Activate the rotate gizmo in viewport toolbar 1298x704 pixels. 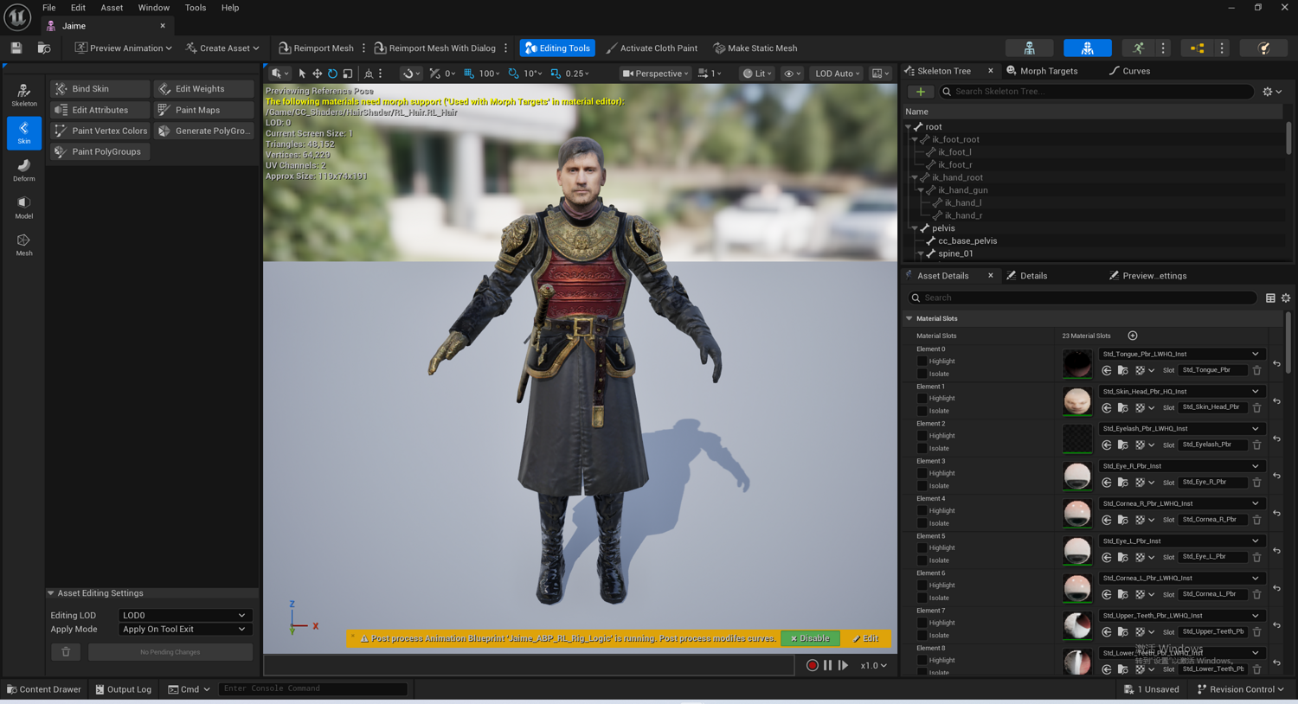pos(333,74)
